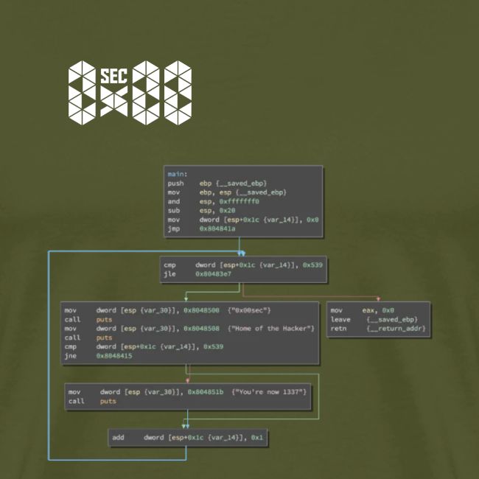Click the string reference "Home of the Hacker"
This screenshot has height=479, width=479.
271,329
